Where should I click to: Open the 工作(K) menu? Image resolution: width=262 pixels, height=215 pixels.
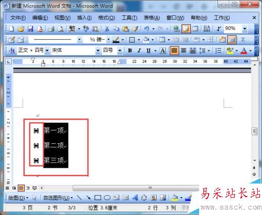(x=222, y=18)
